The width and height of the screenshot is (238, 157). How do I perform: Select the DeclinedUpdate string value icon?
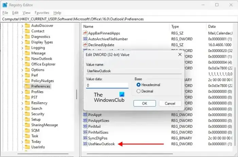tap(85, 45)
